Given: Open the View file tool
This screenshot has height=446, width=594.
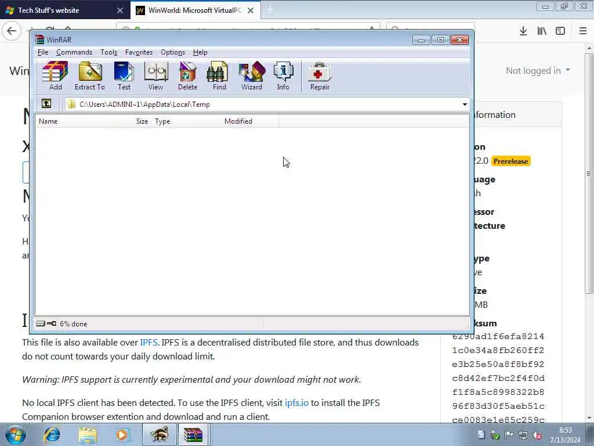Looking at the screenshot, I should pos(155,76).
